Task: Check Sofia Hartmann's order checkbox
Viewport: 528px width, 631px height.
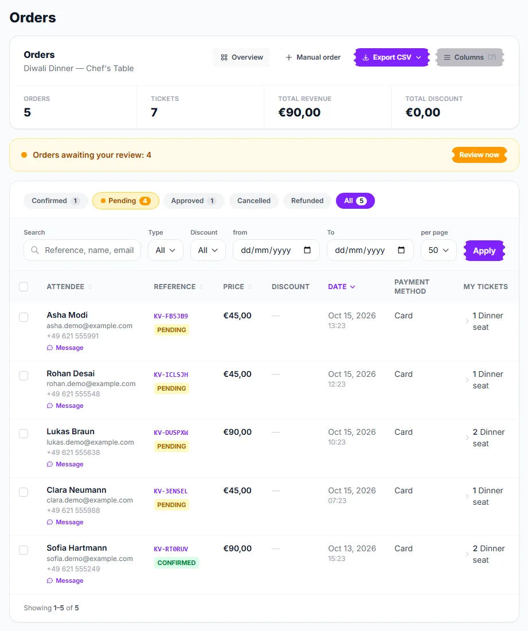Action: [x=24, y=550]
